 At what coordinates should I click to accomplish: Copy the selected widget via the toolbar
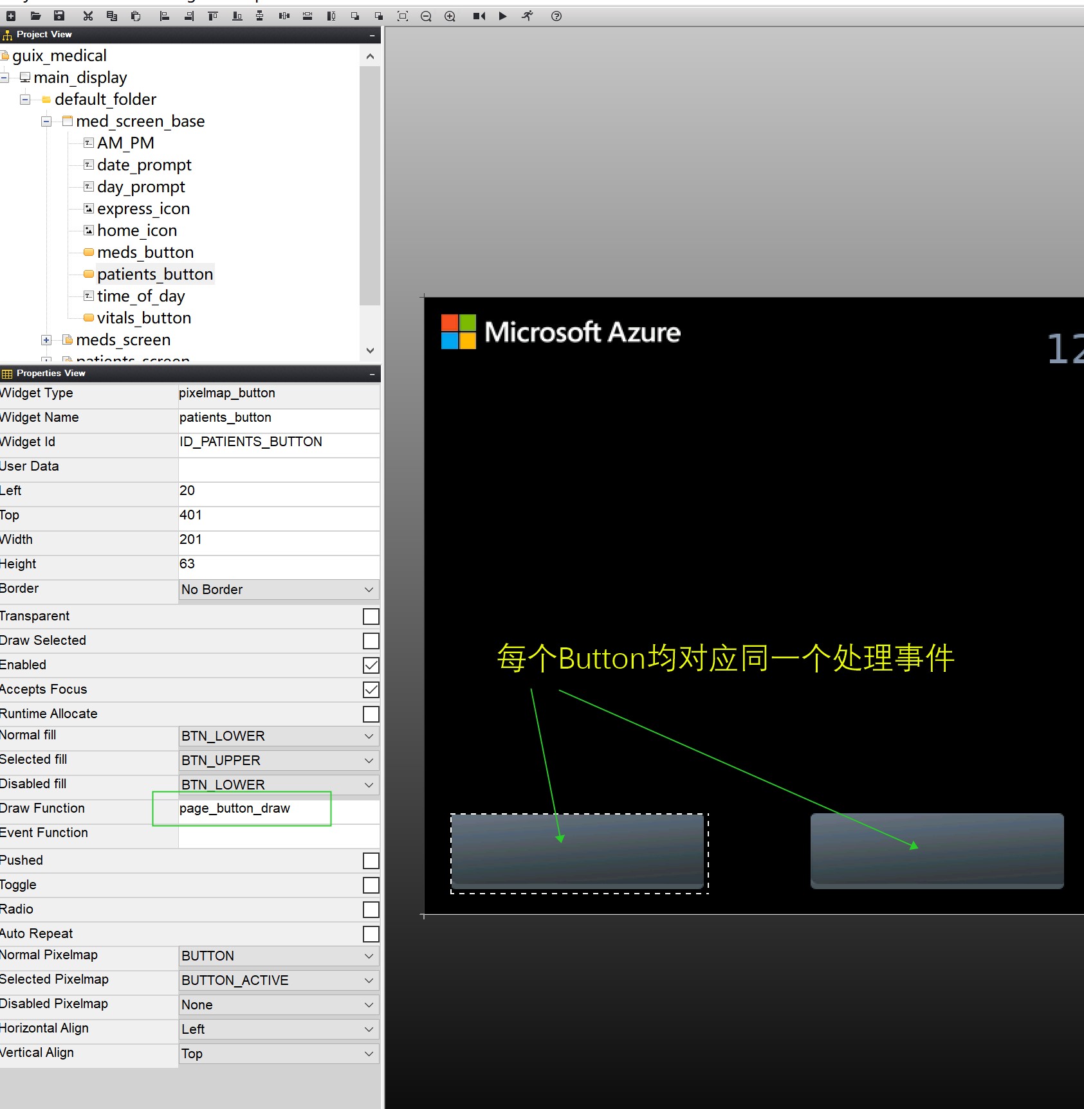pyautogui.click(x=112, y=16)
